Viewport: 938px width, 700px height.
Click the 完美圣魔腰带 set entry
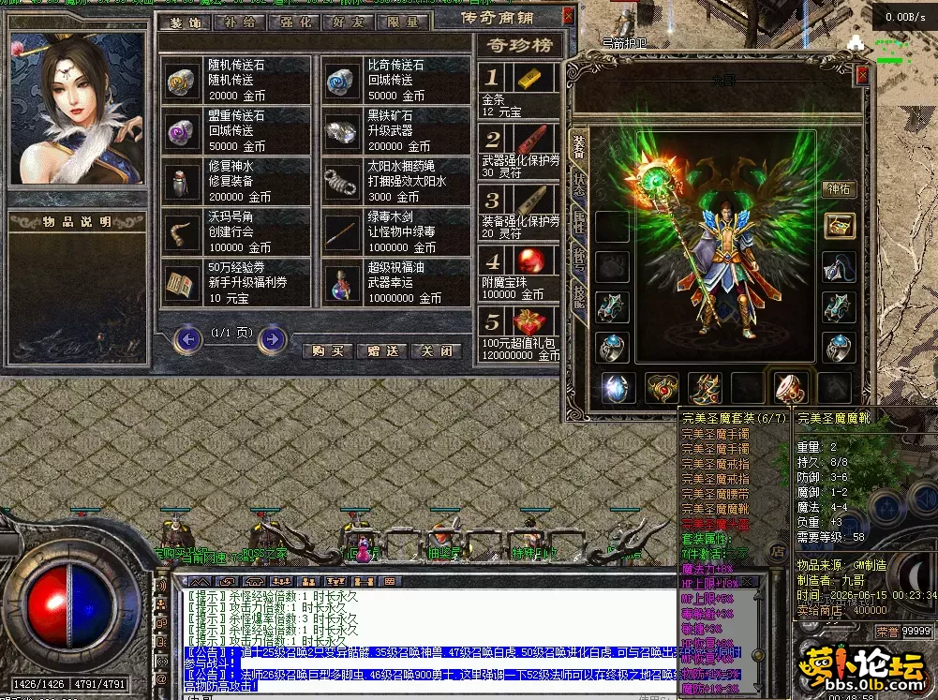click(x=716, y=494)
